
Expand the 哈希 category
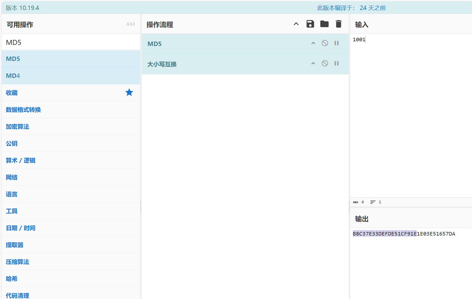point(12,279)
